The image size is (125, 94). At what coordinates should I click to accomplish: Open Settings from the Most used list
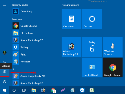pos(21,47)
